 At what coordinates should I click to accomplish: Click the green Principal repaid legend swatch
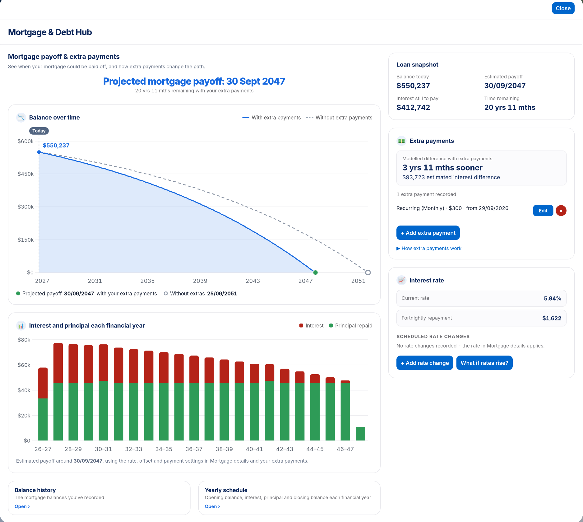pyautogui.click(x=331, y=326)
